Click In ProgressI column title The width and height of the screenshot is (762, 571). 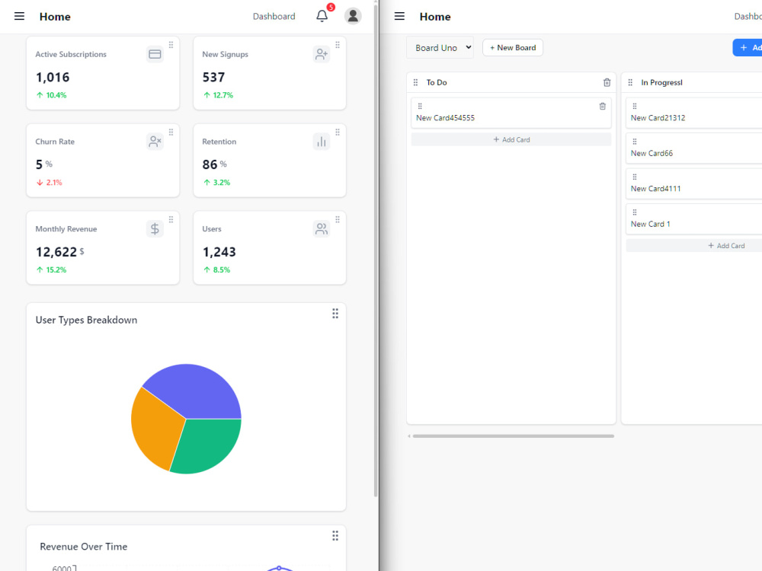(661, 82)
